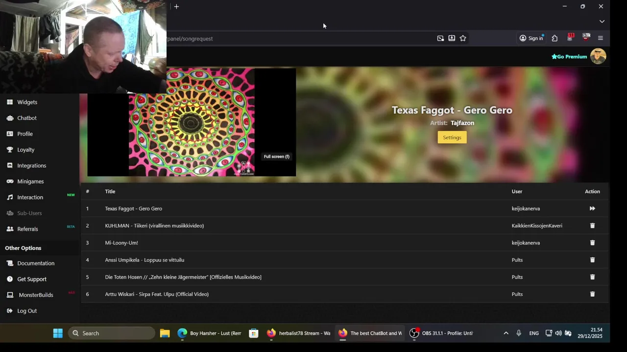Click the song video thumbnail player
The image size is (627, 352).
[192, 122]
